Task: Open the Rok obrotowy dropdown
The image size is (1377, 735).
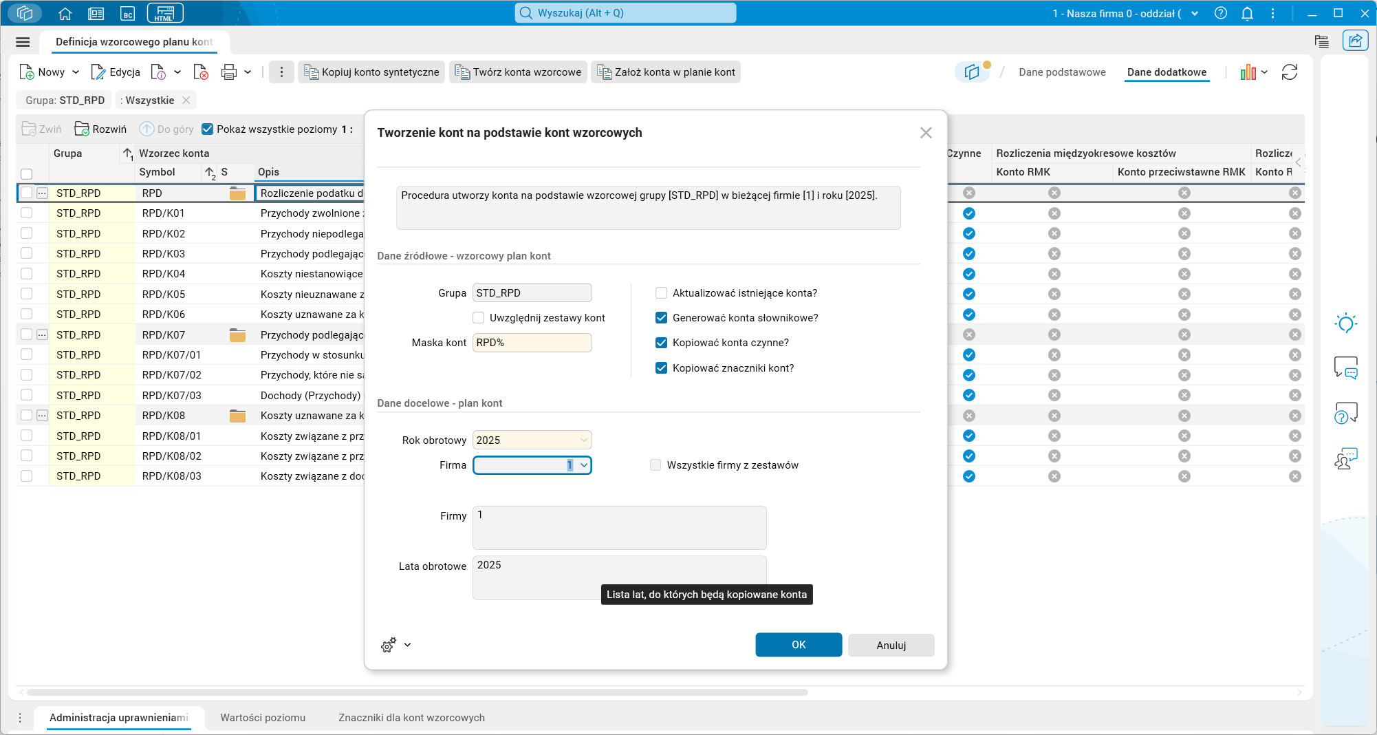Action: point(584,440)
